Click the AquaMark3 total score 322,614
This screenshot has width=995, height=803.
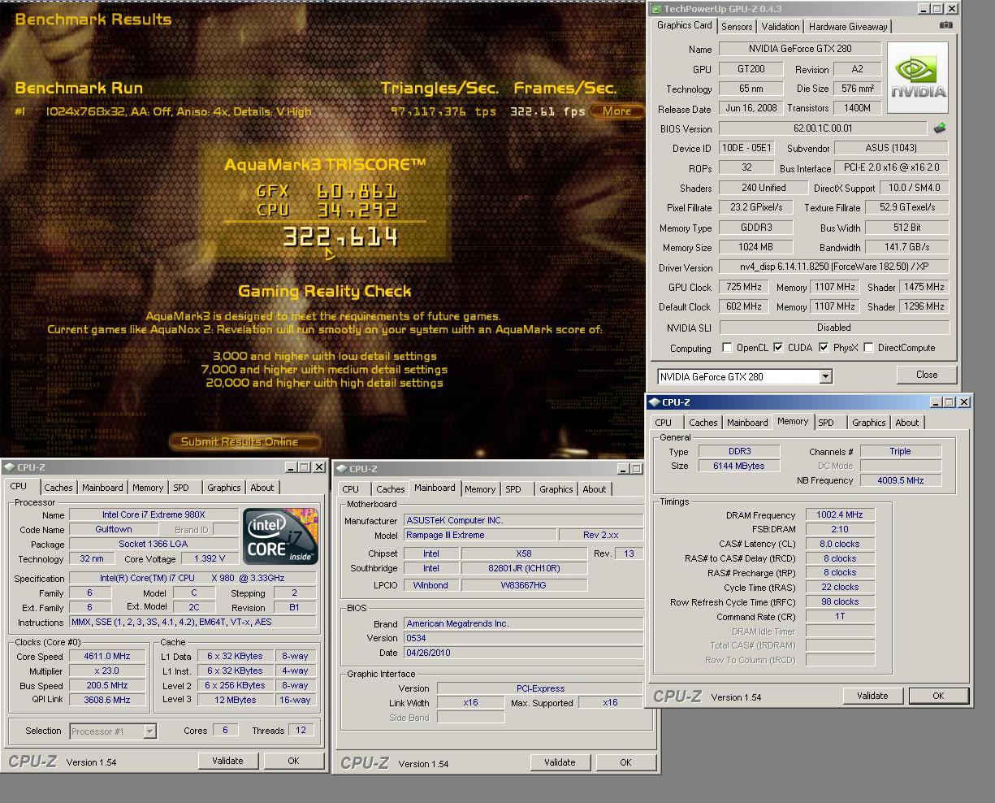coord(340,237)
